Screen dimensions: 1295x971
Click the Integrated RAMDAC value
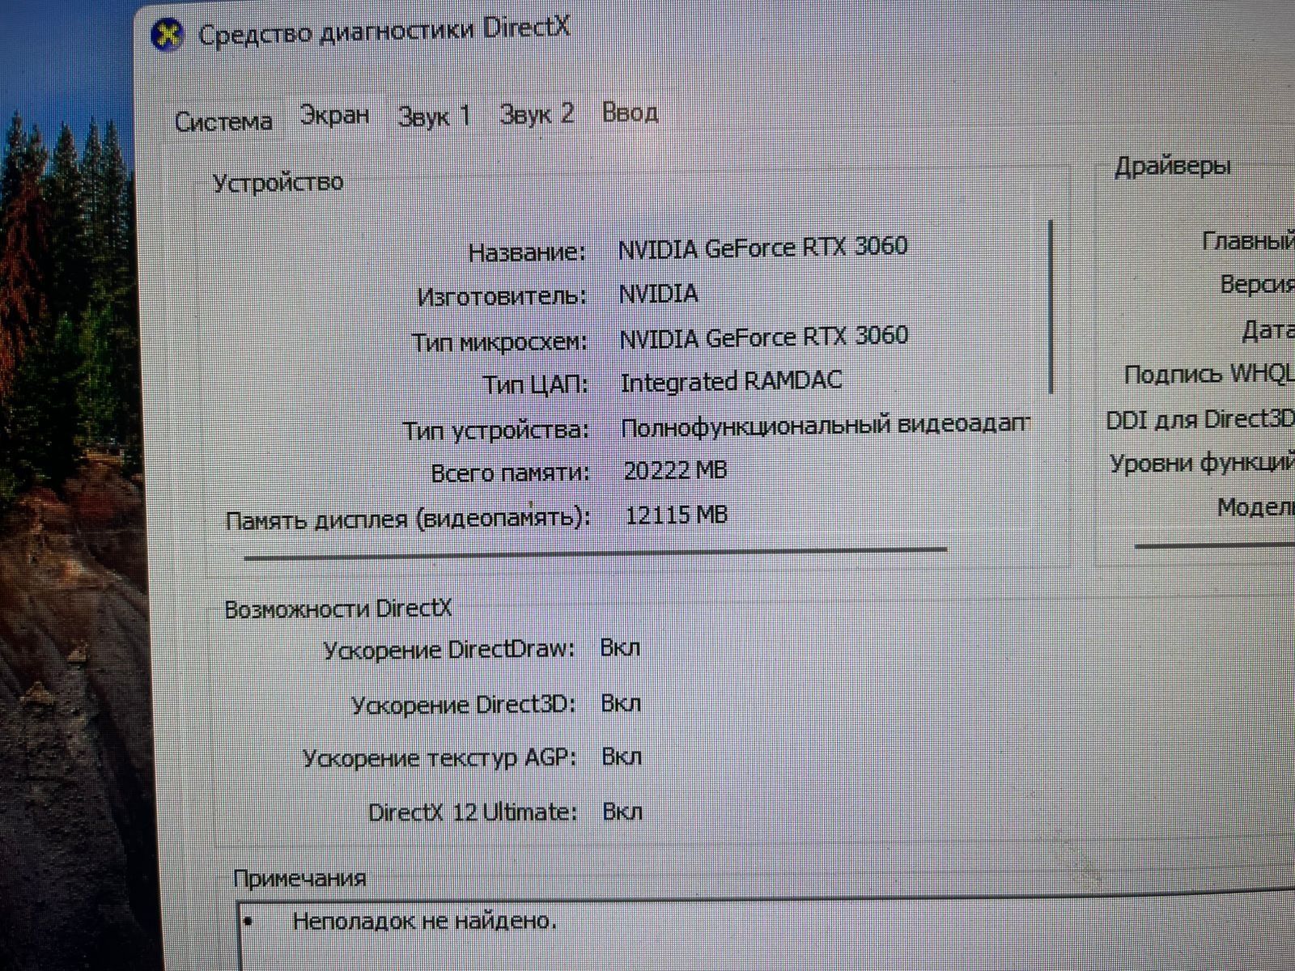point(731,381)
